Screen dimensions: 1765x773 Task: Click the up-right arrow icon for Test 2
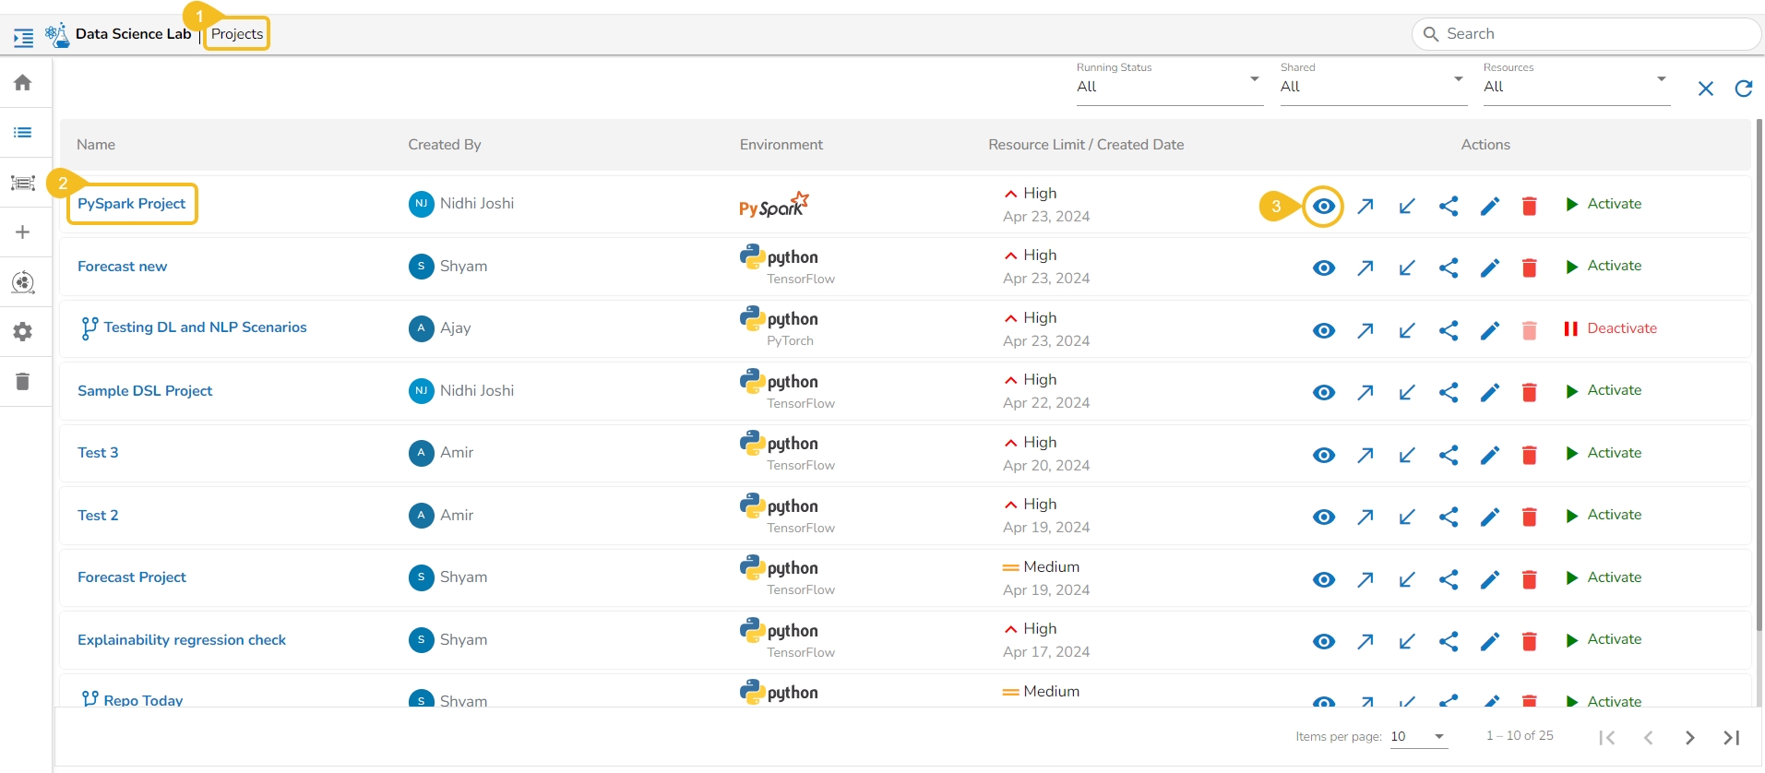pos(1365,517)
